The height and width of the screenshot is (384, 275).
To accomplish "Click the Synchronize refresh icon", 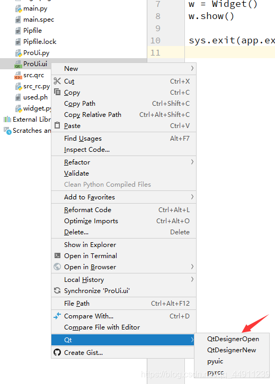I will [57, 290].
